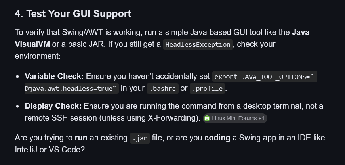The height and width of the screenshot is (165, 345).
Task: Click the bold Variable Check label
Action: pos(54,76)
